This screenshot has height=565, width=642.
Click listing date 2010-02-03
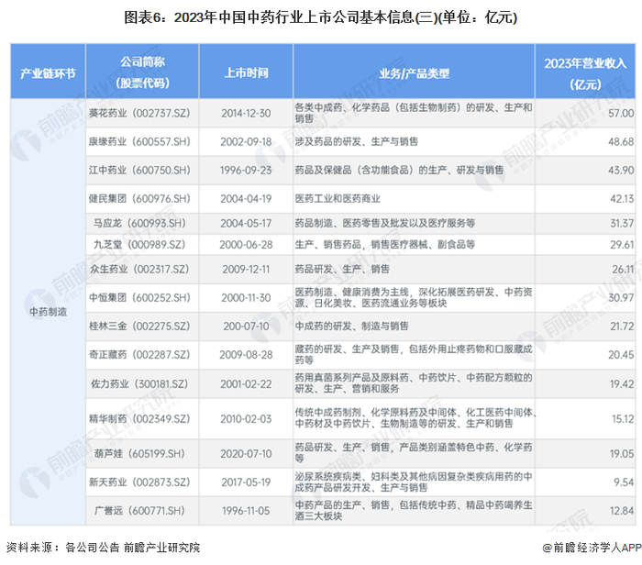pos(246,419)
